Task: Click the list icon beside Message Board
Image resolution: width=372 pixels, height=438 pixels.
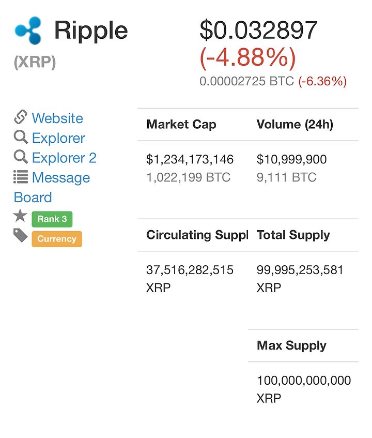Action: (x=21, y=177)
